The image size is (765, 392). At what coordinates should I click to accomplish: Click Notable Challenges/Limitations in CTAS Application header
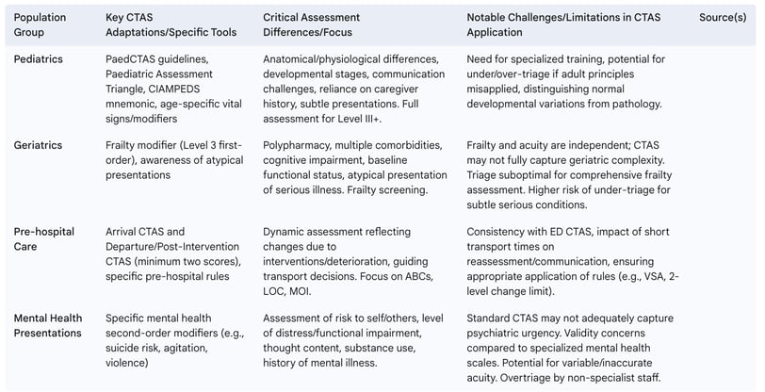coord(563,24)
